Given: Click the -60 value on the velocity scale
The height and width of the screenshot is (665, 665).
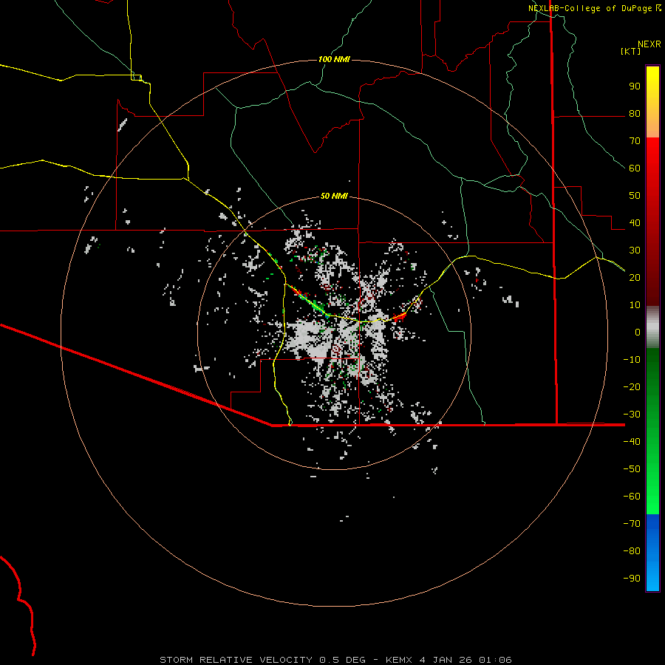Looking at the screenshot, I should pyautogui.click(x=632, y=497).
